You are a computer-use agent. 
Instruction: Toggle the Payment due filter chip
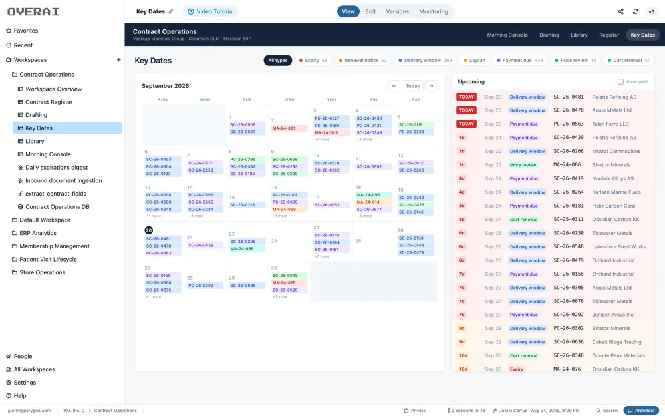point(519,61)
